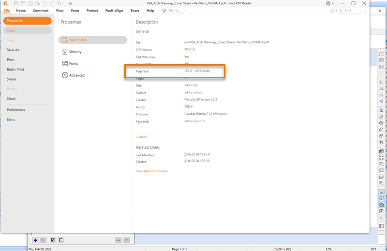Open the touch mode hand dropdown
The image size is (387, 251).
[x=60, y=3]
